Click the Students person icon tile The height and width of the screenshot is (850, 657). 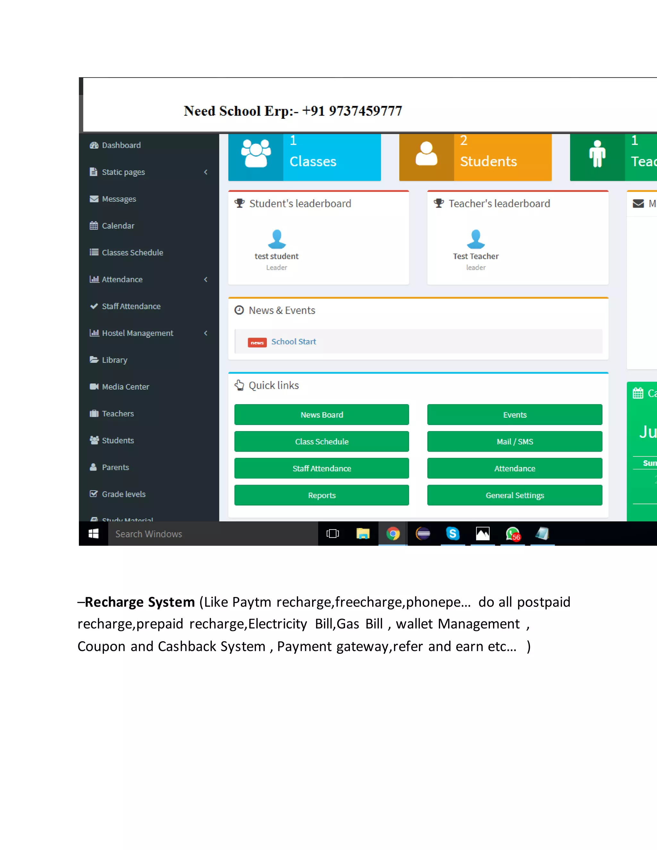coord(426,154)
